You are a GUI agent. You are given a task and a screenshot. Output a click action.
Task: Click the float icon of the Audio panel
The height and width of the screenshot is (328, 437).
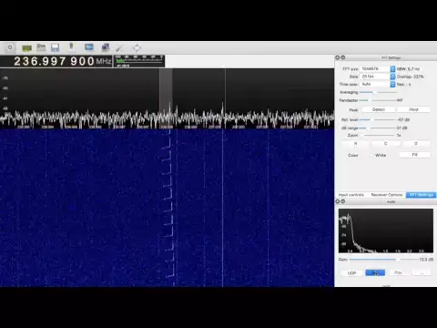tap(343, 201)
